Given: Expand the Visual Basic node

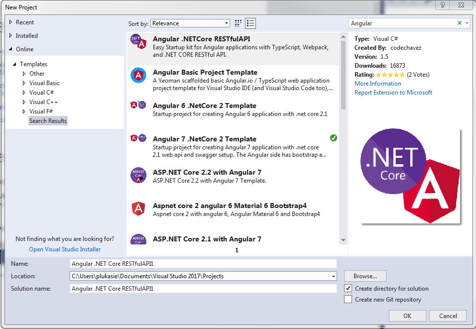Looking at the screenshot, I should 24,83.
